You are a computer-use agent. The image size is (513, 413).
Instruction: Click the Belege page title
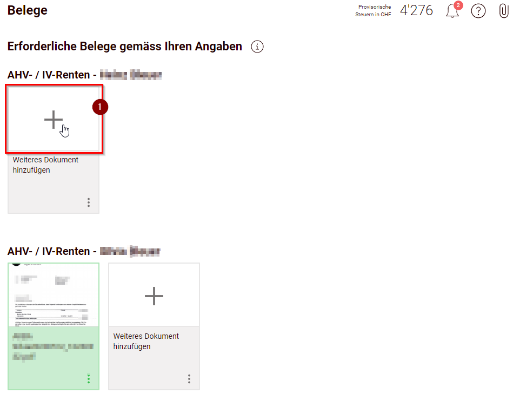point(28,10)
